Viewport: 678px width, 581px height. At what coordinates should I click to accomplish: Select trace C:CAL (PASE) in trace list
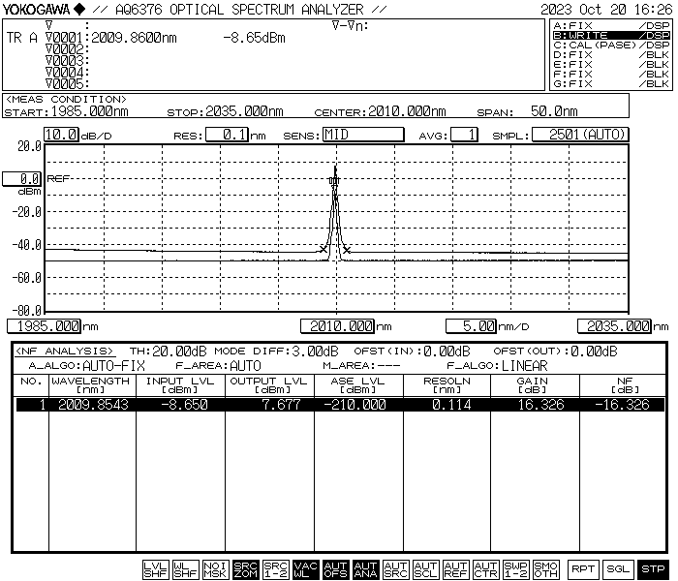pyautogui.click(x=610, y=45)
